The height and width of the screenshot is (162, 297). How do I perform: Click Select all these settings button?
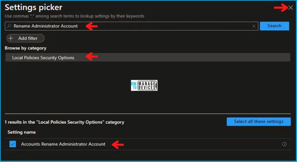258,122
